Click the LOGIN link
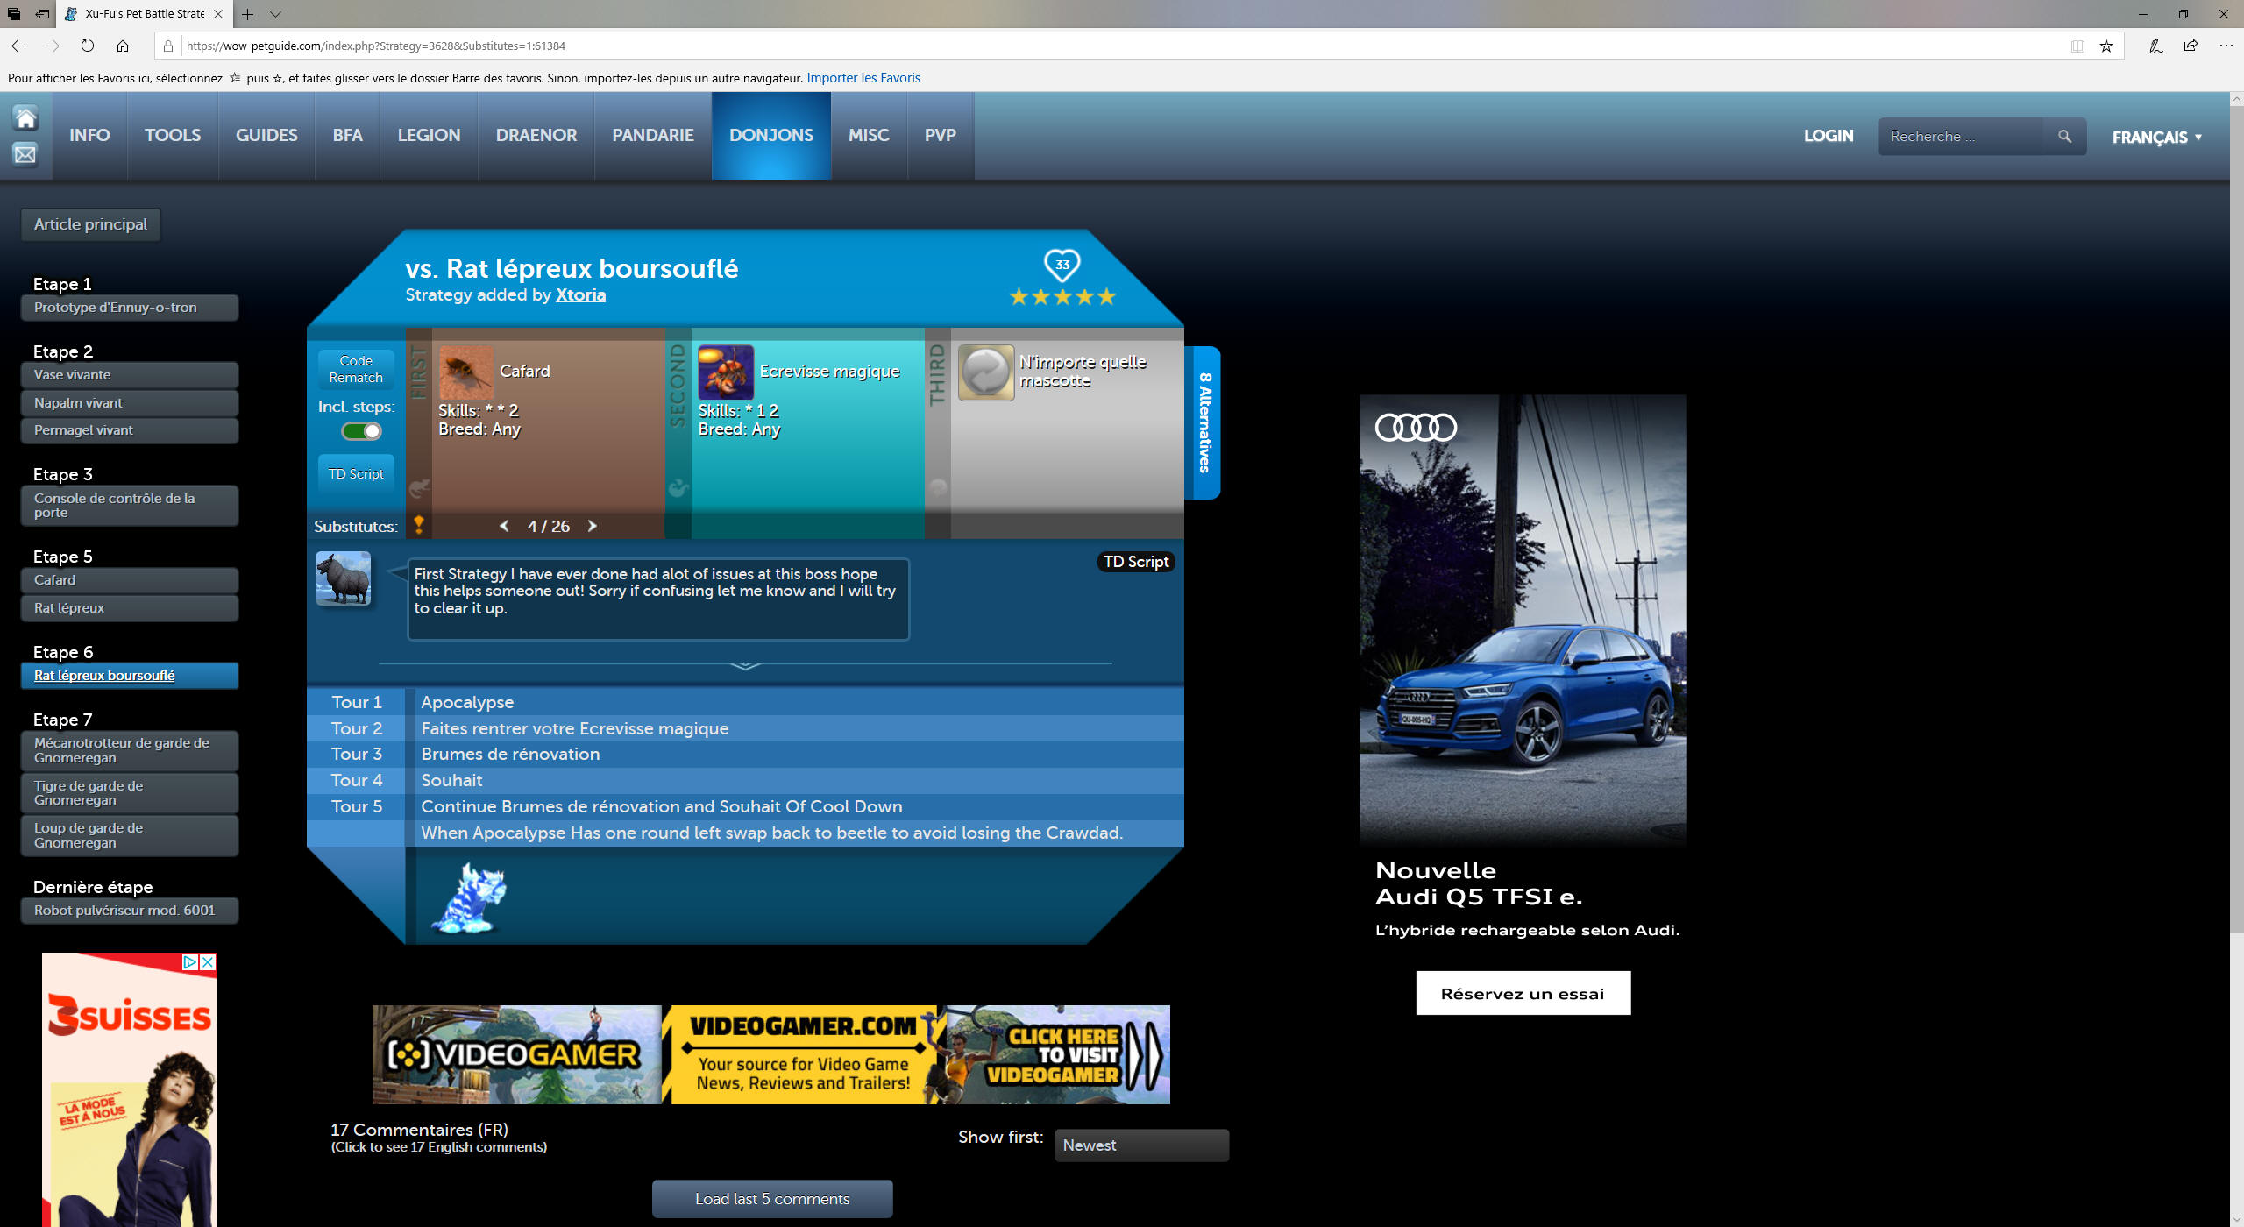 pos(1829,136)
